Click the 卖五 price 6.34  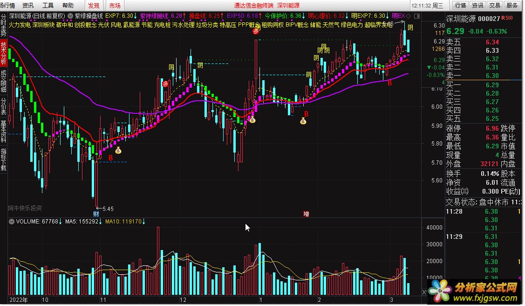(x=492, y=42)
